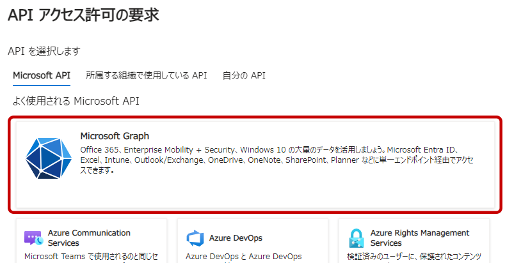Click the よく使用される Microsoft API section heading
This screenshot has width=505, height=263.
pos(76,101)
